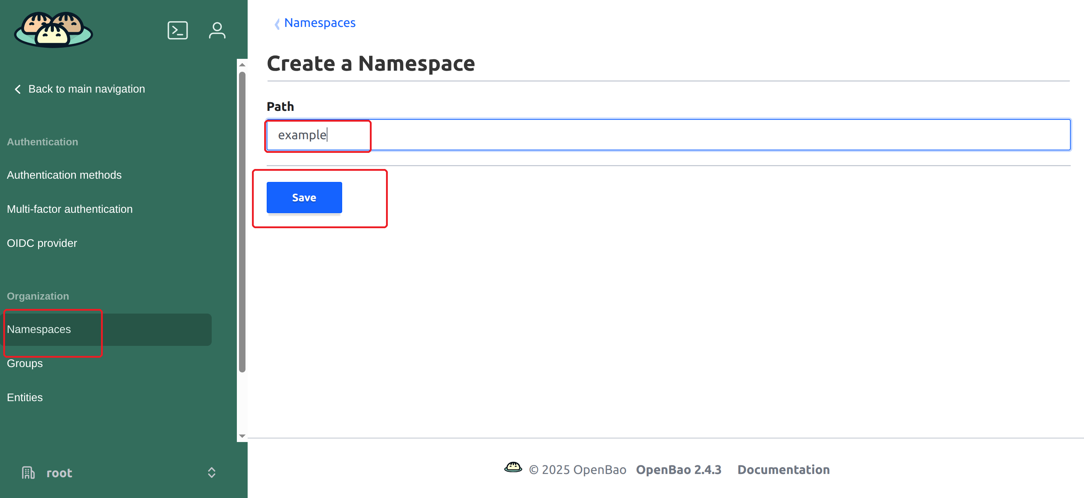Open Multi-factor authentication page
This screenshot has height=498, width=1084.
point(69,209)
